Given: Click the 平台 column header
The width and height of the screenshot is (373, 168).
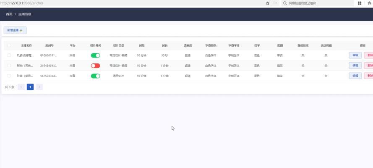Looking at the screenshot, I should tap(72, 45).
